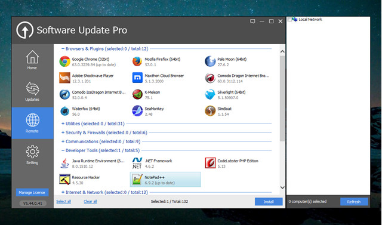
Task: Click the Comodo IceDragon icon
Action: coord(64,94)
